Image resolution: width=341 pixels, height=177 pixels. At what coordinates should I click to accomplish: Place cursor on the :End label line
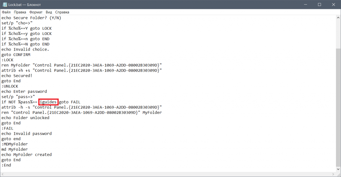click(x=6, y=165)
